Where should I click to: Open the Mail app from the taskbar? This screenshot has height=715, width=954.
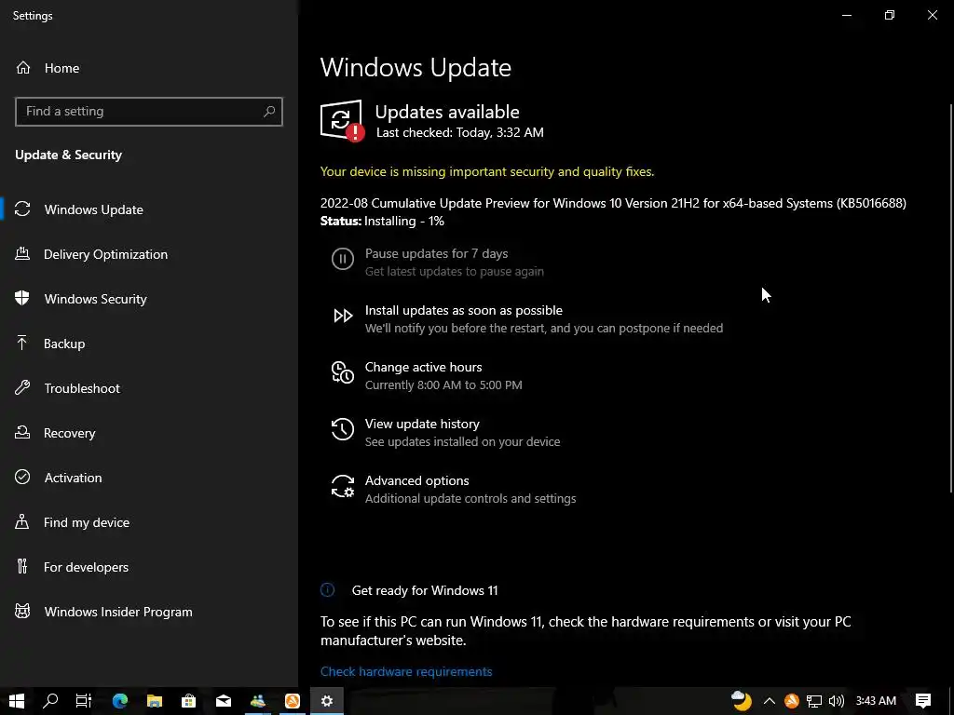click(x=224, y=701)
